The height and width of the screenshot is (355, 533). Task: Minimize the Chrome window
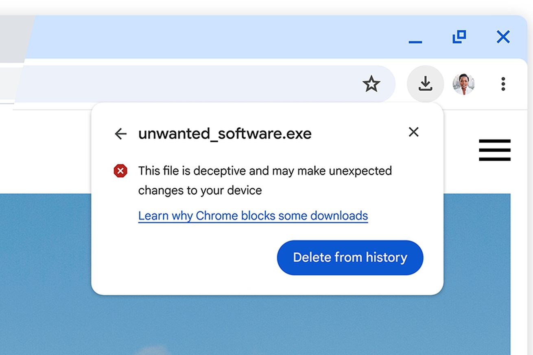(x=415, y=41)
